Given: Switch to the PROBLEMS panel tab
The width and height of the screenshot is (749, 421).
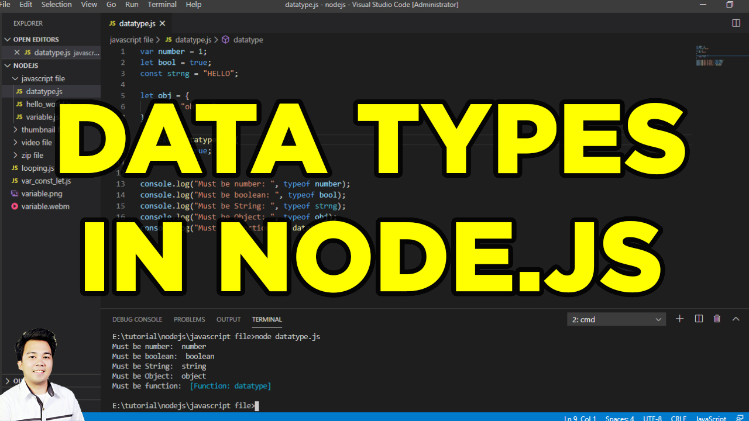Looking at the screenshot, I should point(189,319).
